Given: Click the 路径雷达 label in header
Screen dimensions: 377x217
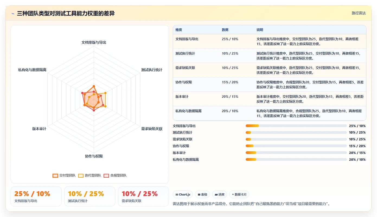Looking at the screenshot, I should coord(359,13).
